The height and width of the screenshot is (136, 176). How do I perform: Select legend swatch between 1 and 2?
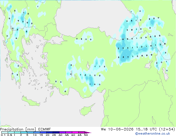click(17, 132)
